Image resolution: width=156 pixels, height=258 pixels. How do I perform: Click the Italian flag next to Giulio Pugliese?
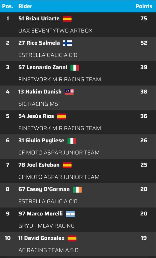tap(72, 141)
